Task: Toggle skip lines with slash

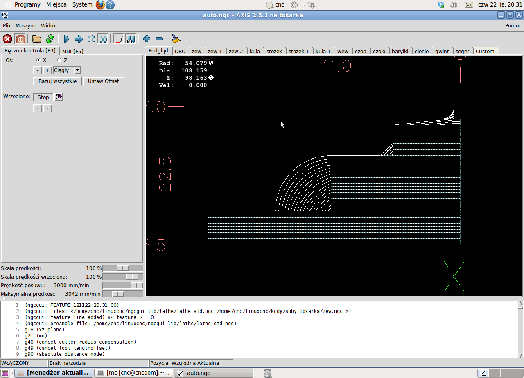Action: (119, 39)
